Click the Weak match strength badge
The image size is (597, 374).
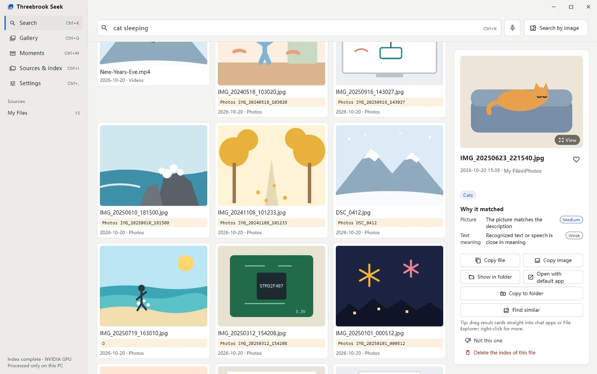pyautogui.click(x=574, y=236)
